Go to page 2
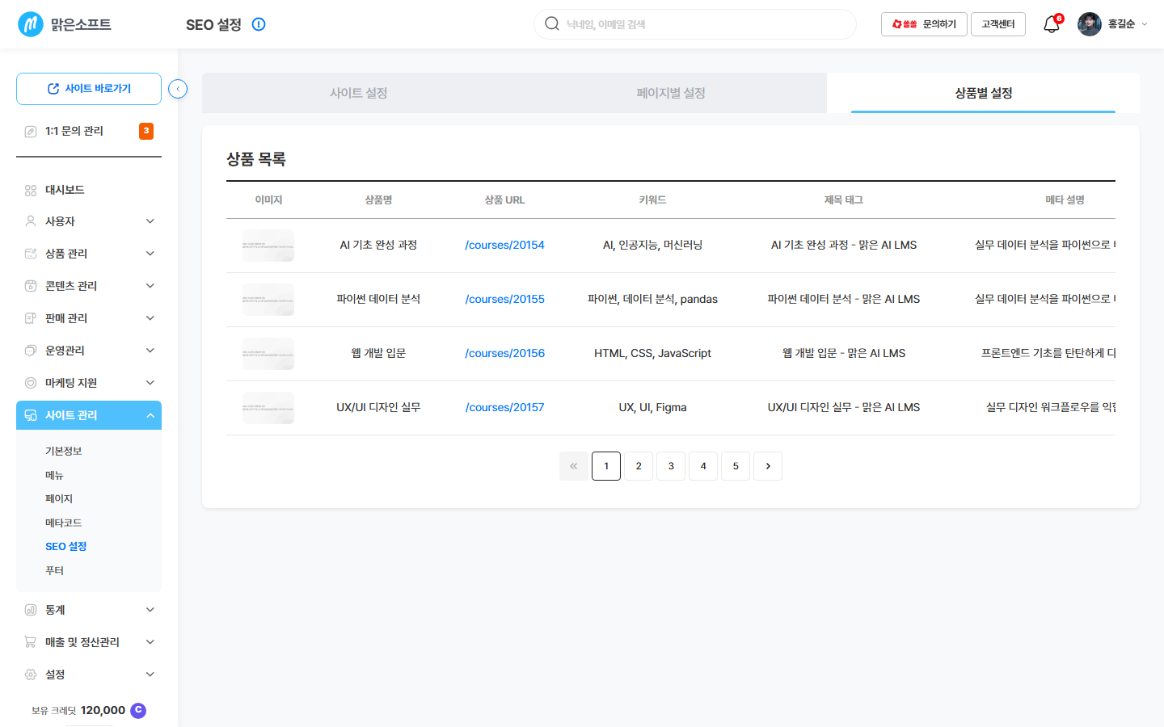The width and height of the screenshot is (1164, 727). click(x=639, y=466)
